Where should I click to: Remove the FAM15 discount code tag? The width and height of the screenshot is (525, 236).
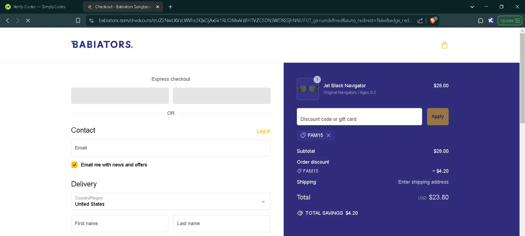328,135
